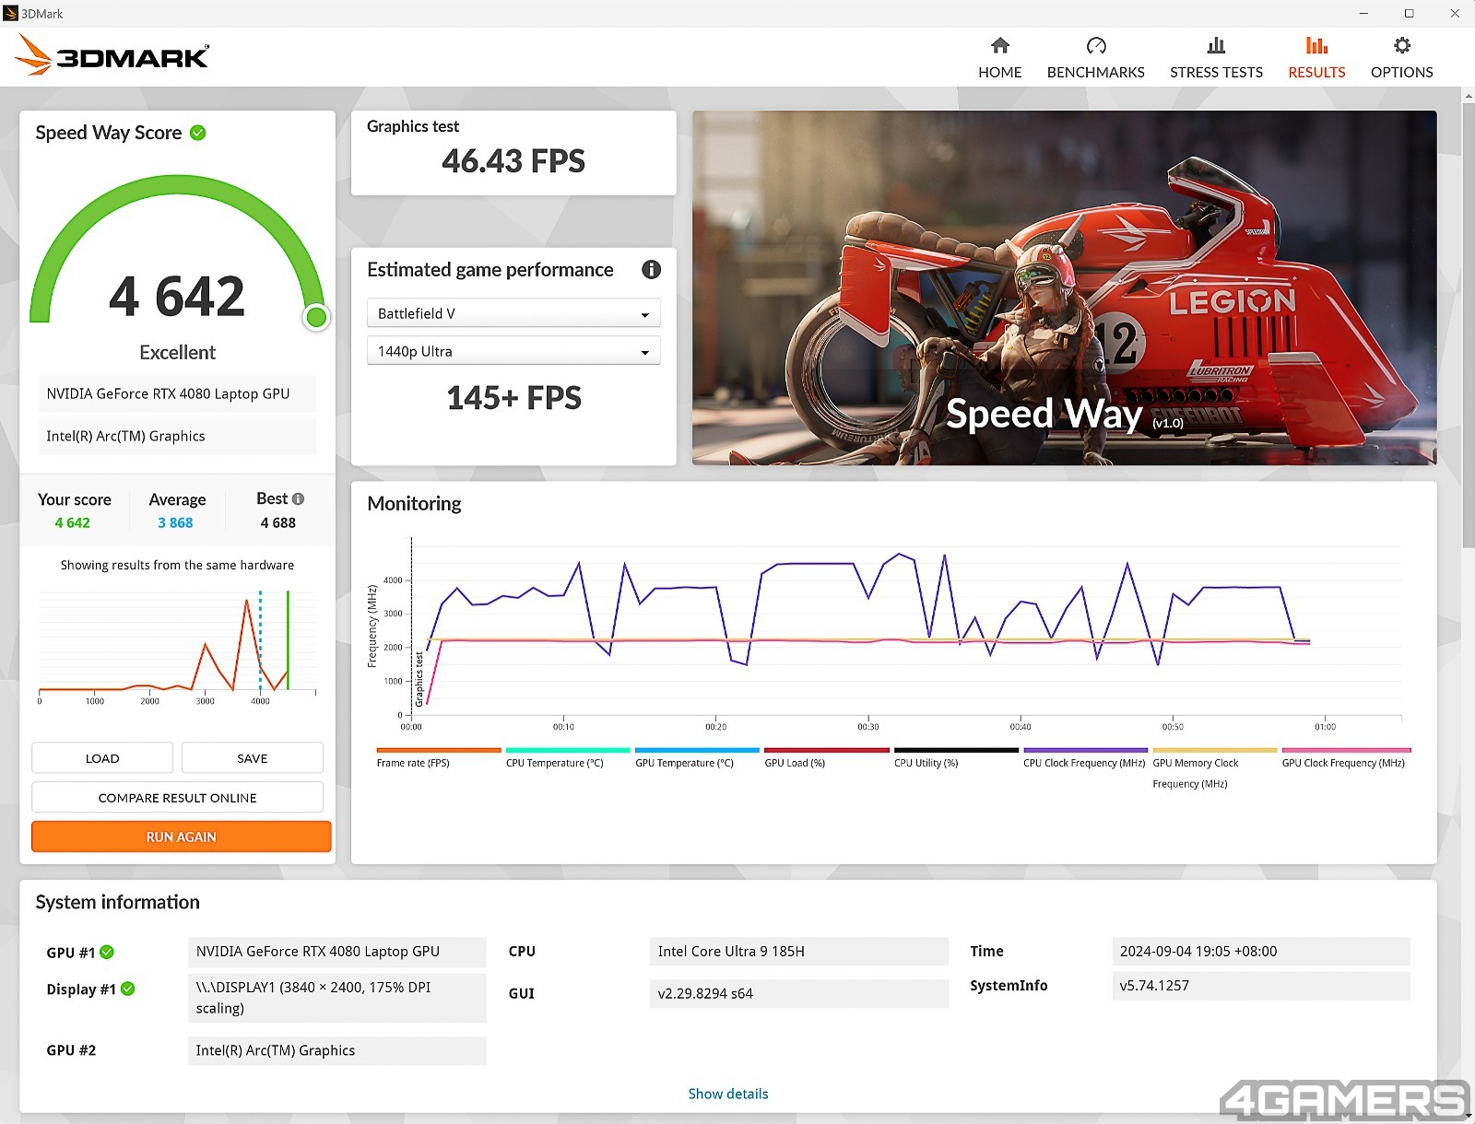Click the 46.43 FPS graphics test value
The width and height of the screenshot is (1475, 1124).
513,161
